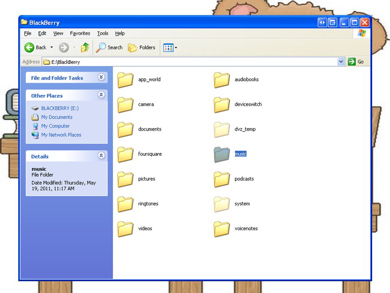
Task: Open the Help menu
Action: (120, 33)
